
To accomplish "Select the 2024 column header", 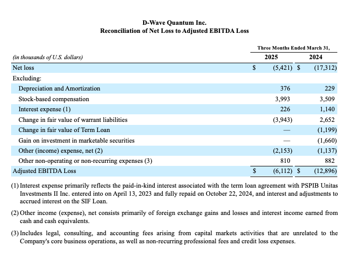I will [x=316, y=57].
